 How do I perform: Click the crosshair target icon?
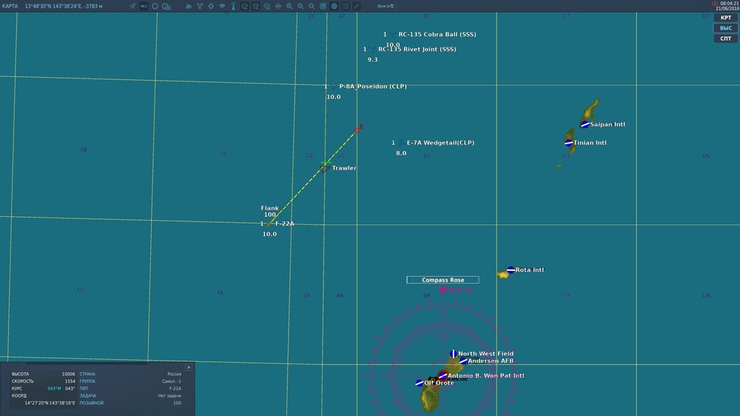click(x=211, y=6)
